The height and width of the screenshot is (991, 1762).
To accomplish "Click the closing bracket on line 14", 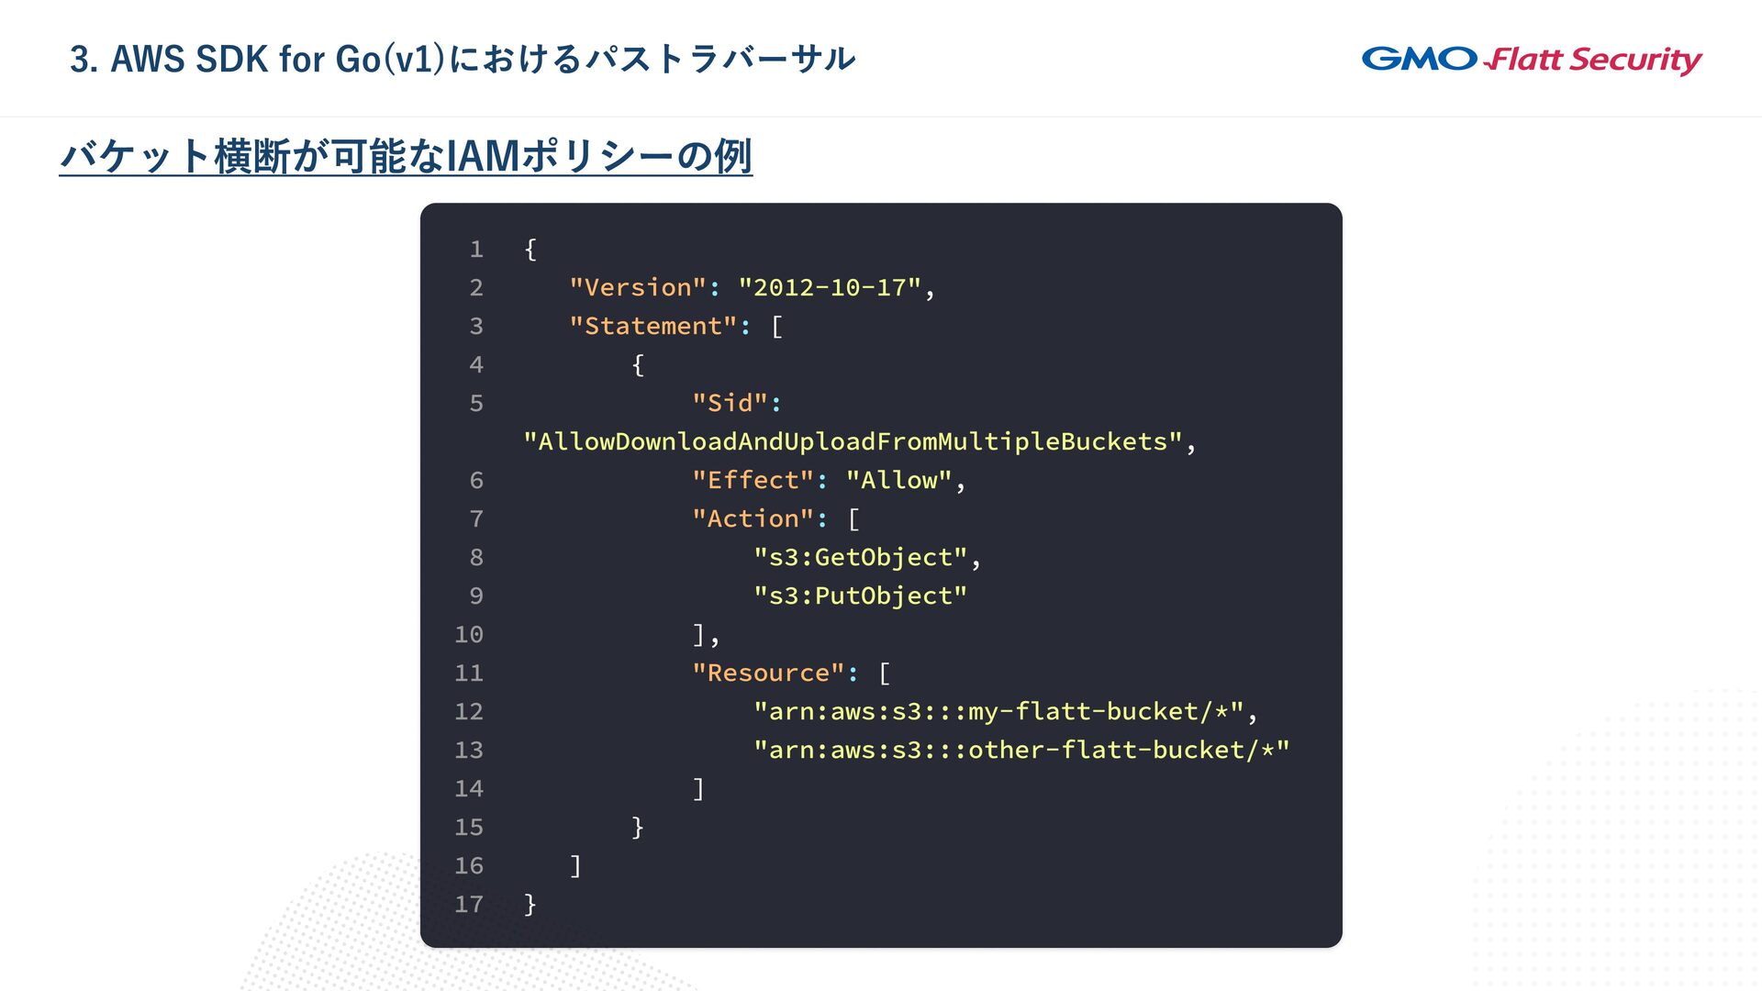I will coord(699,788).
